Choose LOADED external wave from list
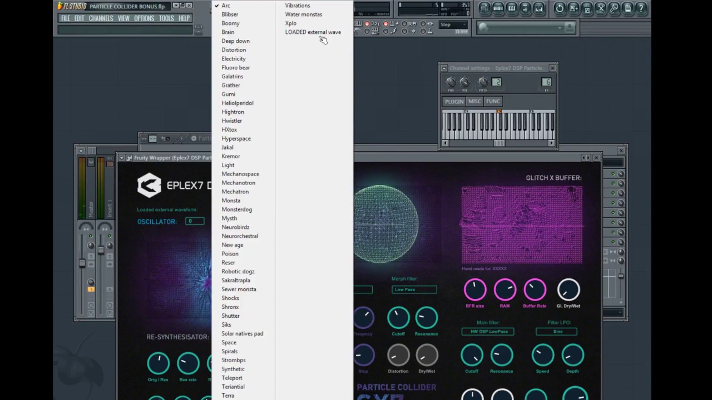 click(x=313, y=32)
